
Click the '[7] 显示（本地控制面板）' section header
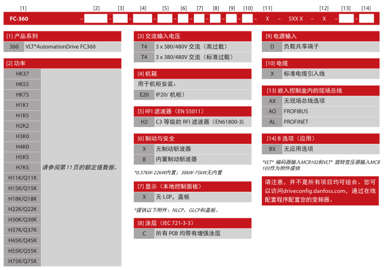coord(192,186)
